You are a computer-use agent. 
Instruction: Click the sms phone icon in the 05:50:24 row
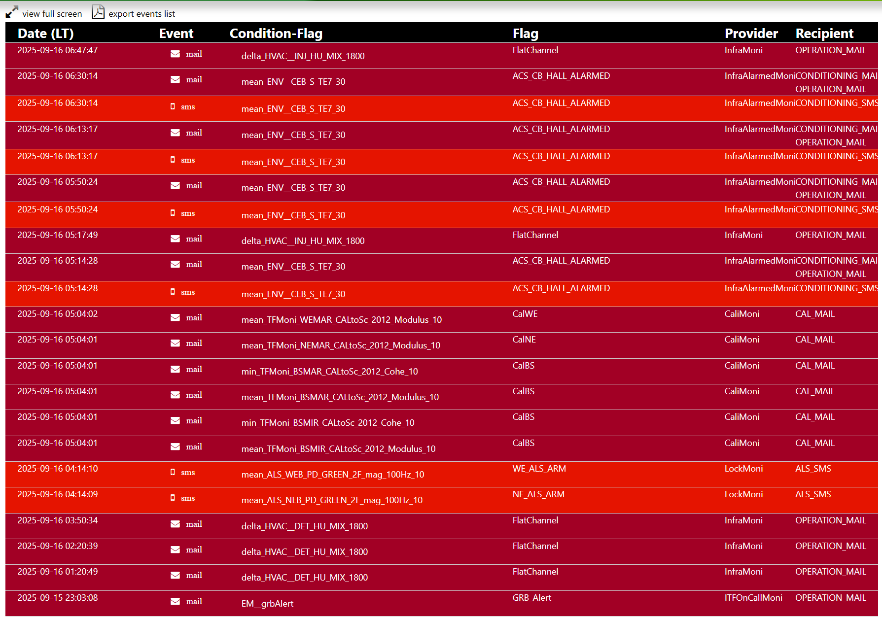pyautogui.click(x=173, y=213)
